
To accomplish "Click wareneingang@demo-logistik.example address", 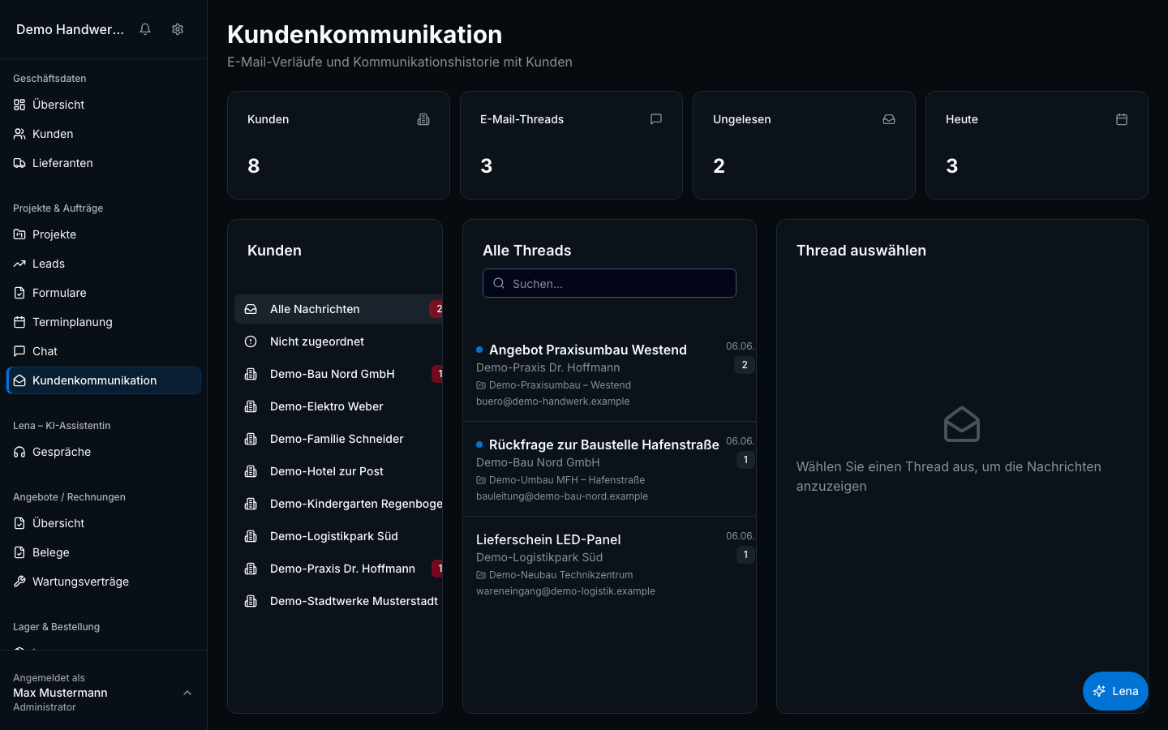I will (x=565, y=591).
